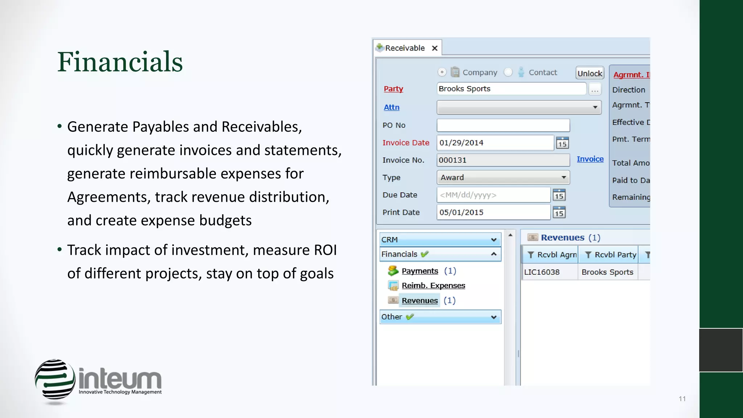The width and height of the screenshot is (743, 418).
Task: Click the Party field showing Brooks Sports
Action: [x=512, y=89]
